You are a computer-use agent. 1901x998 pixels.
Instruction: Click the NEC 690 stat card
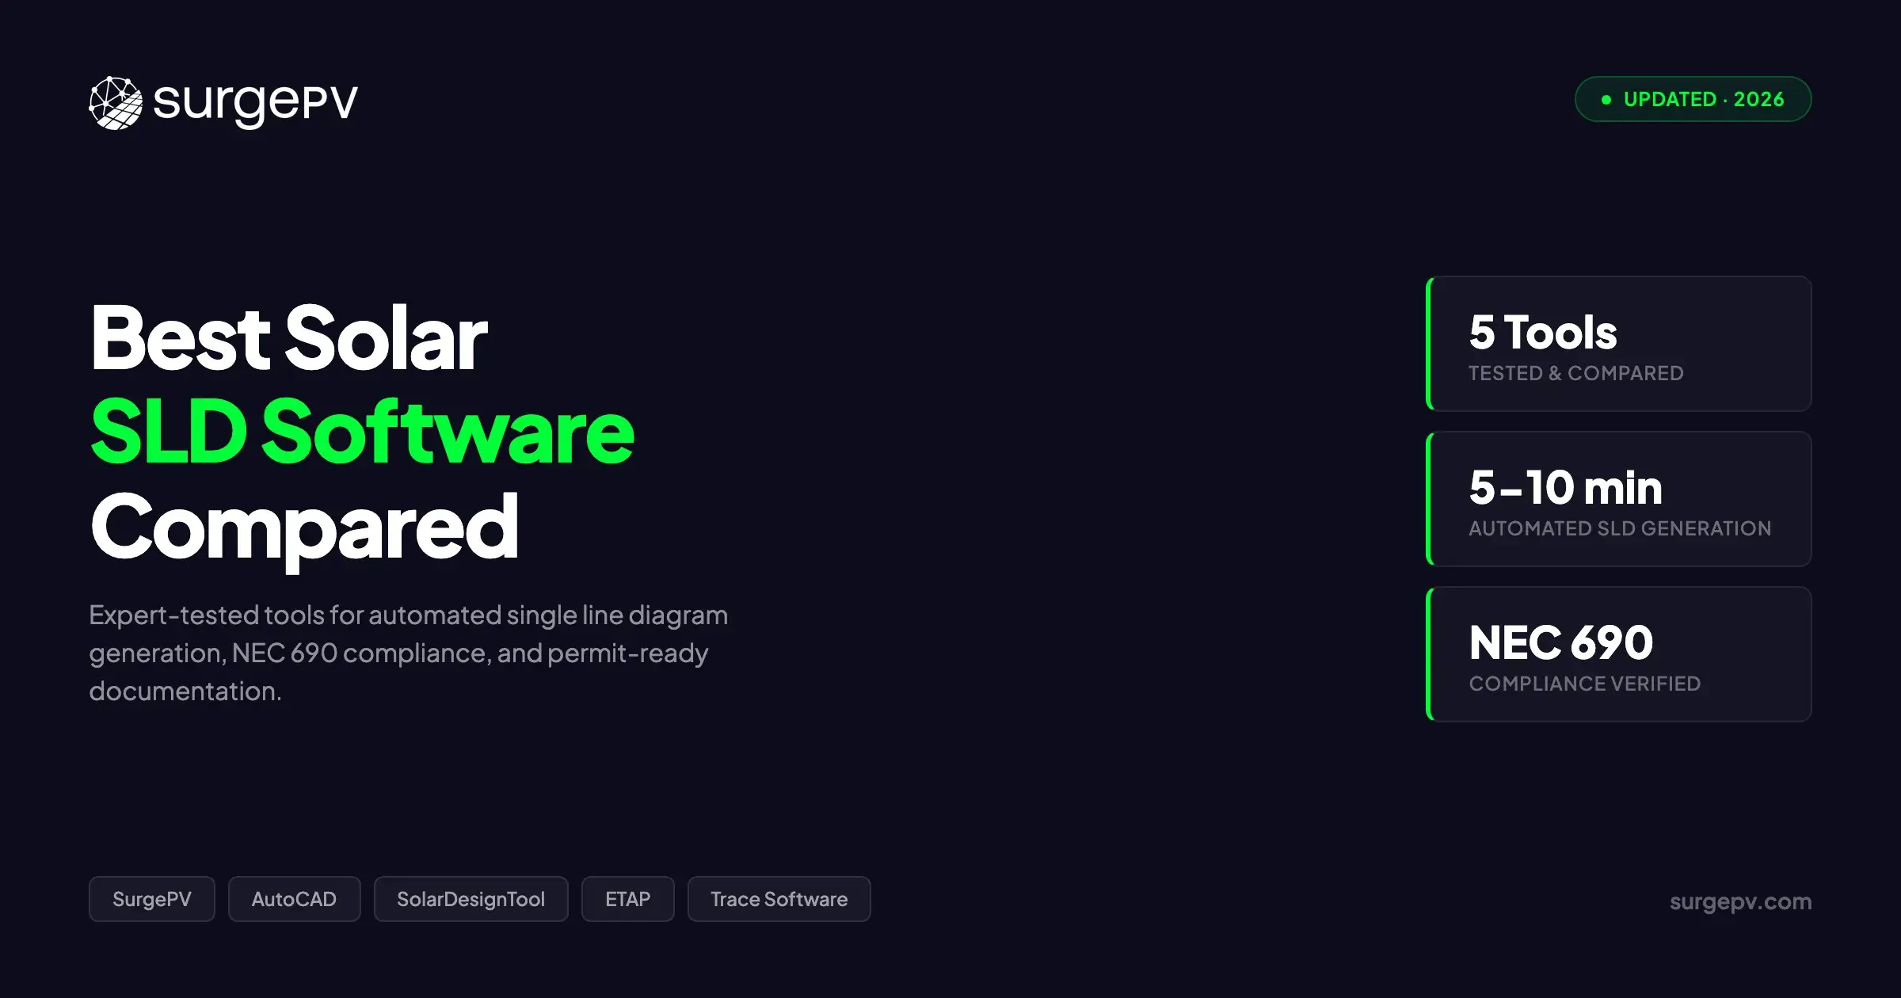coord(1618,654)
